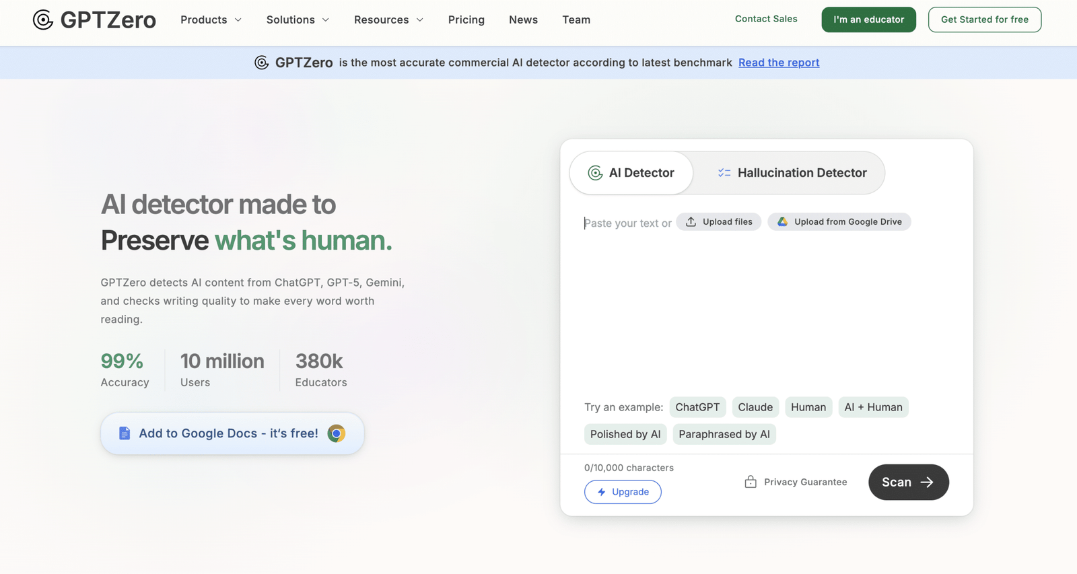Try the AI + Human example
The height and width of the screenshot is (574, 1077).
(x=873, y=407)
